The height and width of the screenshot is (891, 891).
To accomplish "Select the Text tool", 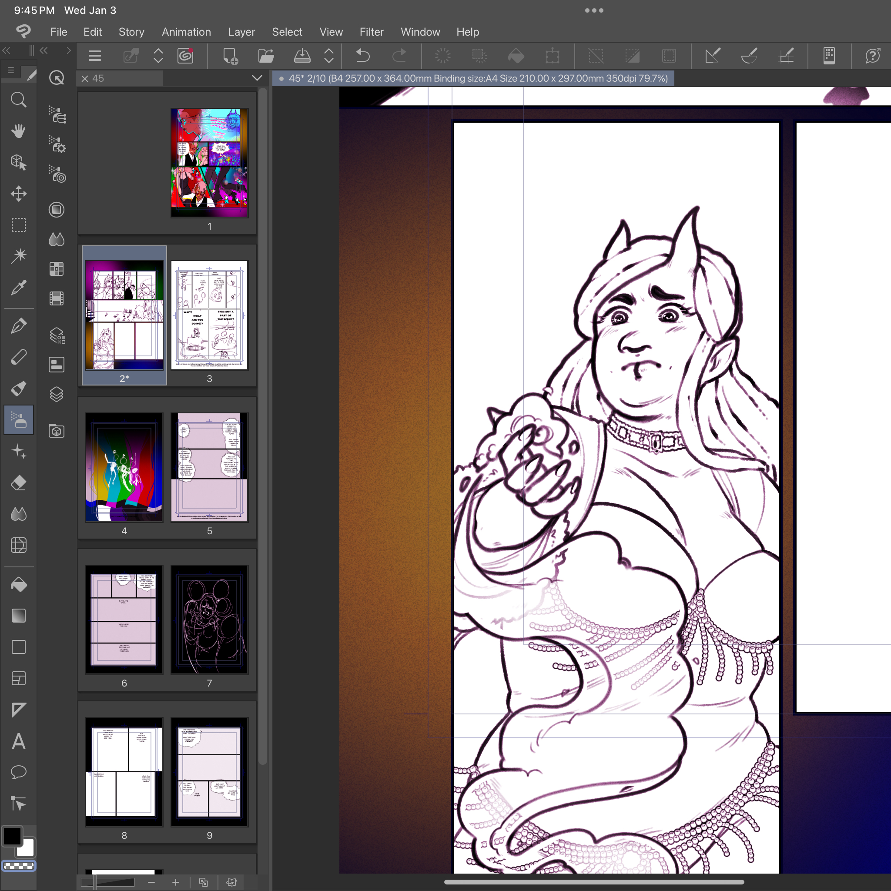I will coord(18,741).
